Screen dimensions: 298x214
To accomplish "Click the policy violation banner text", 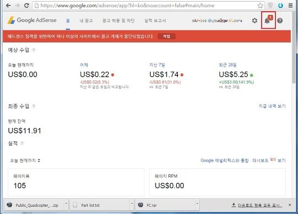I will [80, 36].
